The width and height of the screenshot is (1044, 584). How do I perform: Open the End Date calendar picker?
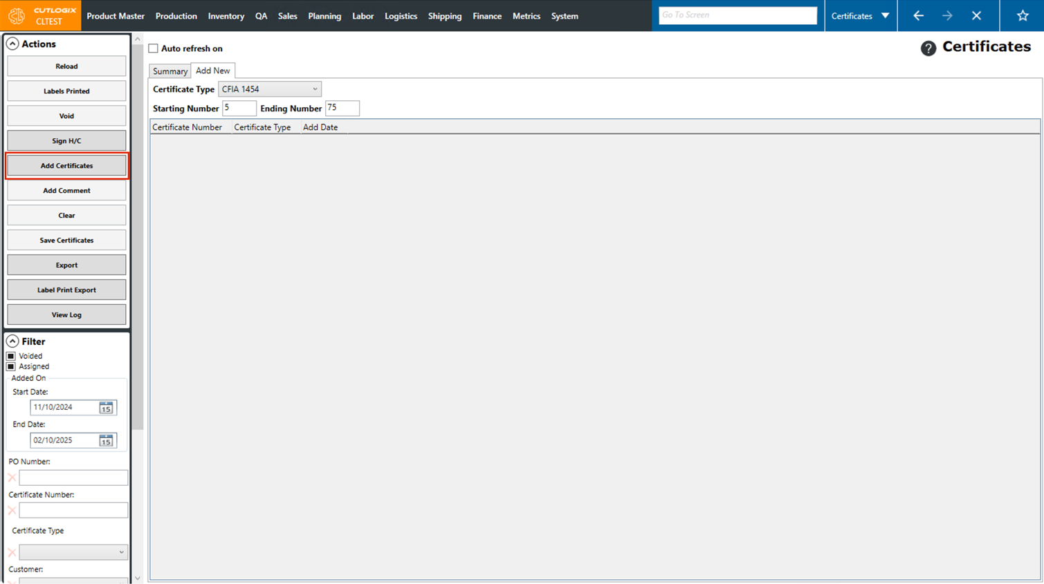point(106,440)
